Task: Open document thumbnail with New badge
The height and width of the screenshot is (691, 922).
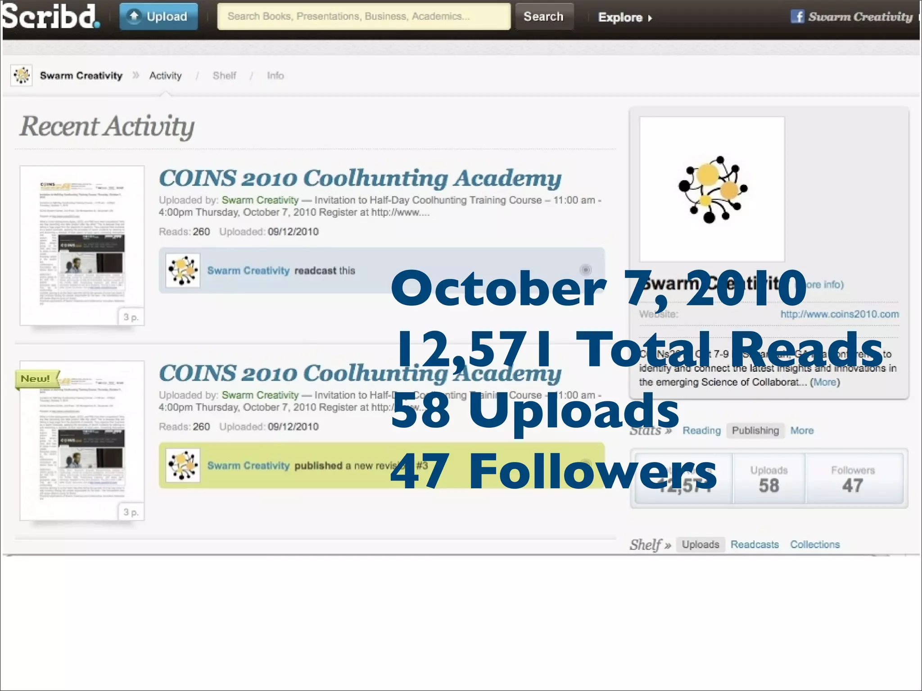Action: (82, 441)
